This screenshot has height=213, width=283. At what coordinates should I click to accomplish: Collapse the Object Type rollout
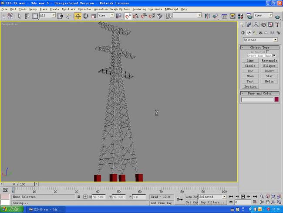click(x=260, y=48)
